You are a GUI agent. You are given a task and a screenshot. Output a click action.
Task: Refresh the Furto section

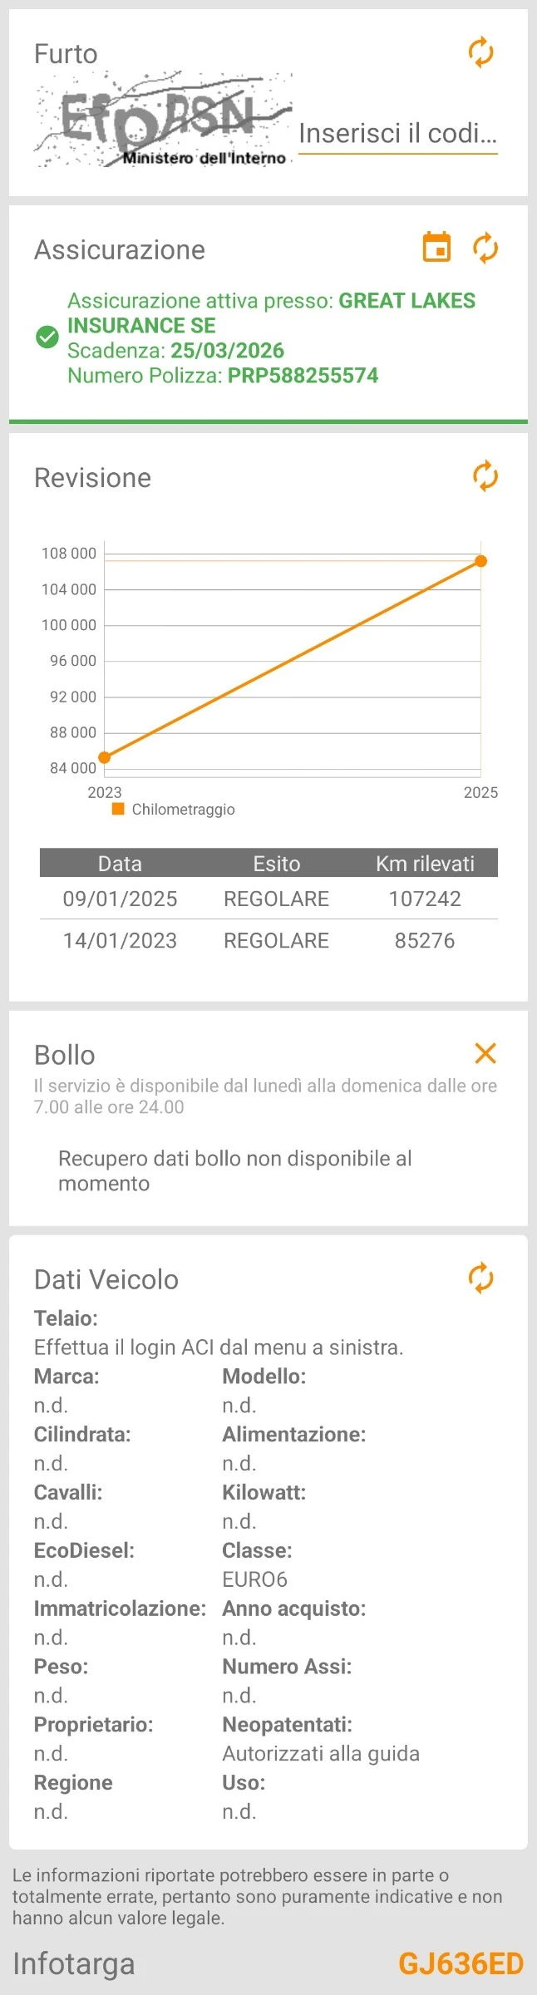click(x=480, y=52)
